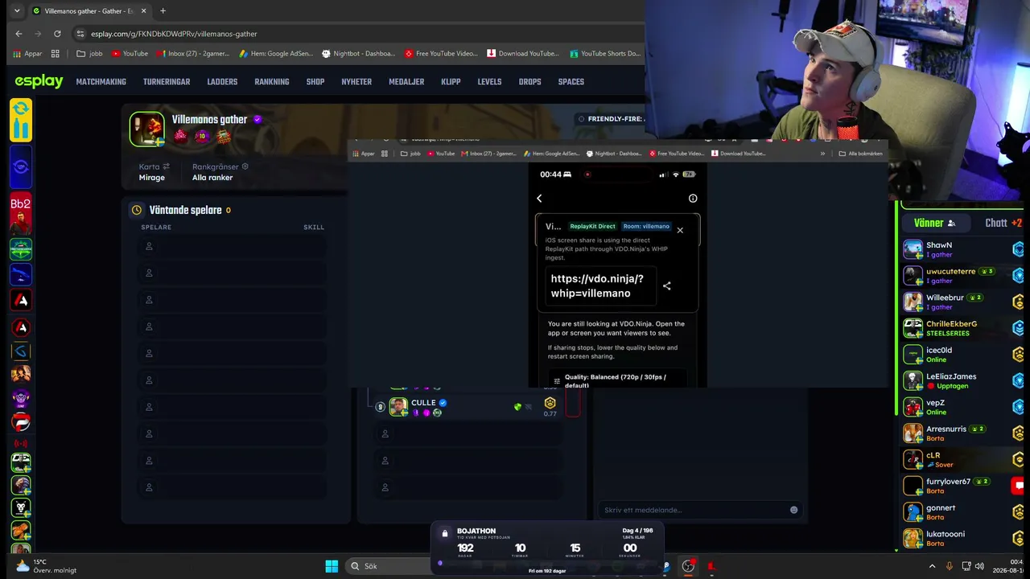Open the Nyheter page

tap(356, 82)
